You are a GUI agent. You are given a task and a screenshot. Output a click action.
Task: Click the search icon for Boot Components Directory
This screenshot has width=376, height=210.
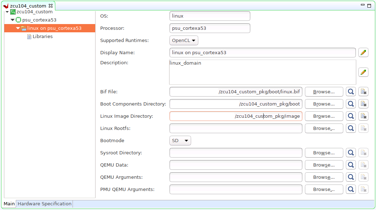pyautogui.click(x=351, y=104)
